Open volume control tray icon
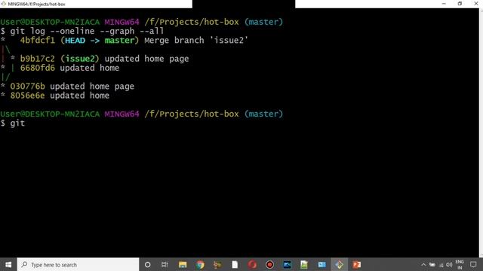 pyautogui.click(x=449, y=264)
